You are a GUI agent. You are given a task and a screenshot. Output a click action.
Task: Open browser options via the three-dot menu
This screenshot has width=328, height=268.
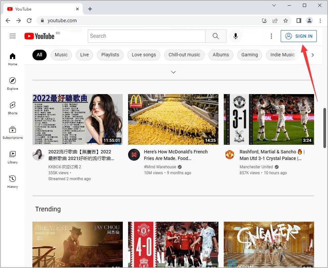point(320,20)
